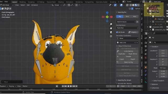Open the Render properties tab icon

pos(146,43)
